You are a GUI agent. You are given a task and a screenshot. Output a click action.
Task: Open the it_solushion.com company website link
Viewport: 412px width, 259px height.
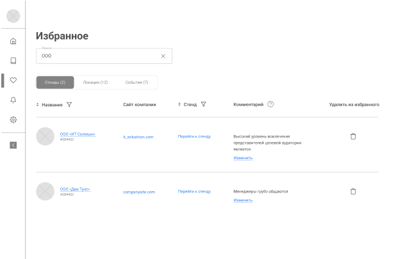click(138, 137)
